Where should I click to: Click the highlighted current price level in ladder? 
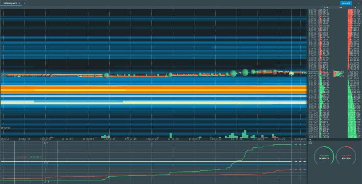click(x=314, y=73)
